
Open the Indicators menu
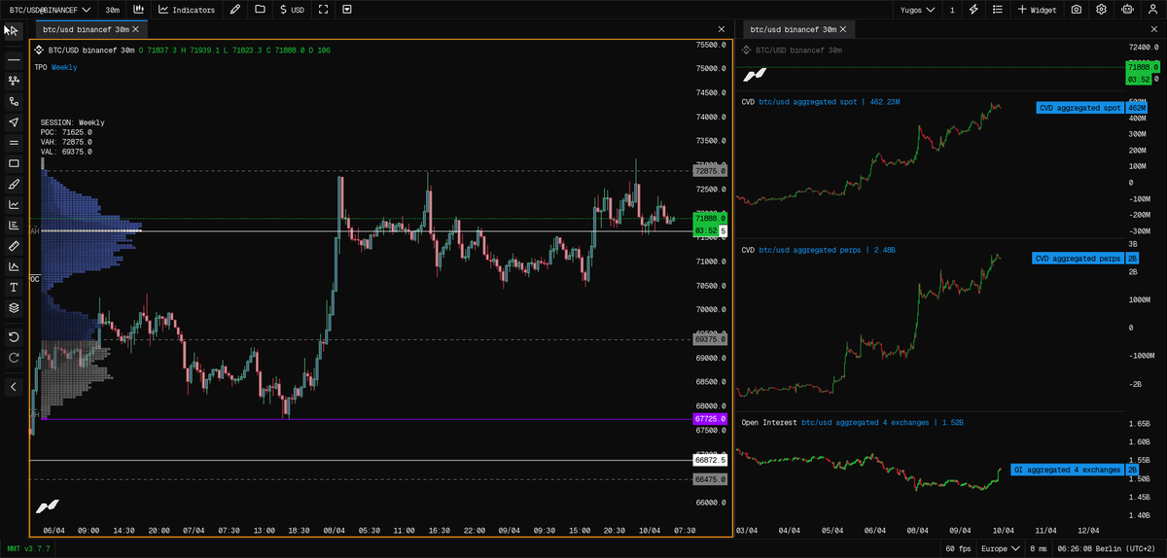187,10
